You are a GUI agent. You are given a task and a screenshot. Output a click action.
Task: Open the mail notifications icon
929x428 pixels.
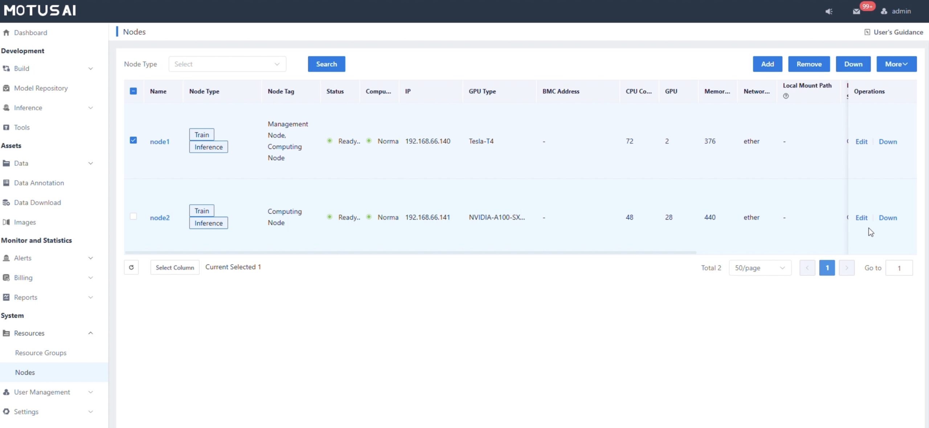(856, 11)
